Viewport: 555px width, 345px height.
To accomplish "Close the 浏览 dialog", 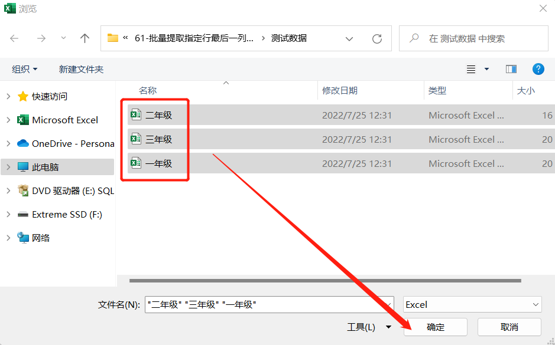I will [x=543, y=8].
